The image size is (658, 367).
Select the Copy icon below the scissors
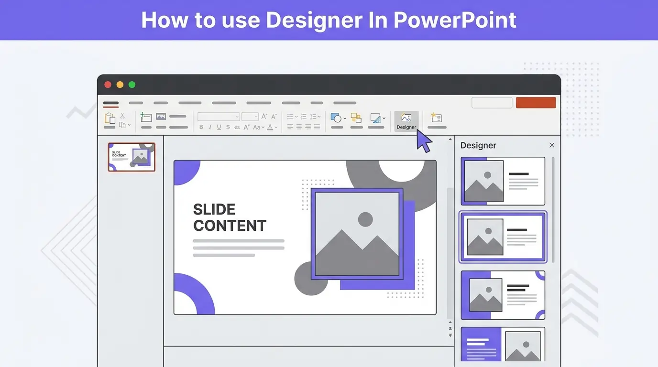pyautogui.click(x=123, y=125)
